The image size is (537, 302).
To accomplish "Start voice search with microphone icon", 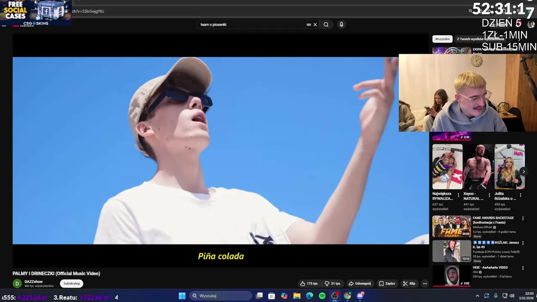I will 341,24.
